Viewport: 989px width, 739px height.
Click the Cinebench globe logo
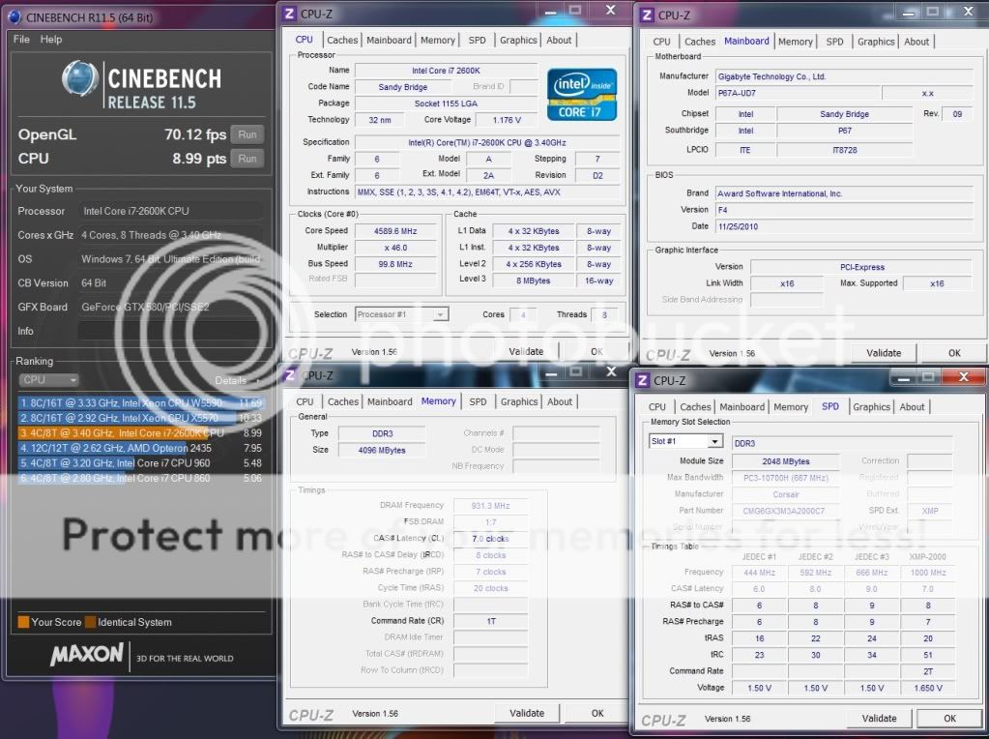(80, 79)
